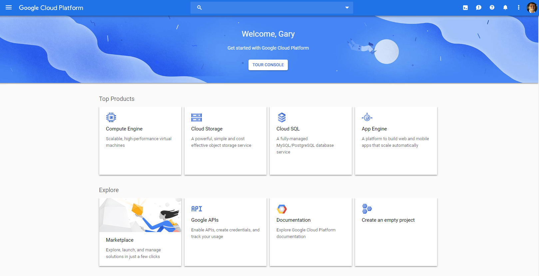Open the help question mark icon
Image resolution: width=539 pixels, height=276 pixels.
click(492, 8)
